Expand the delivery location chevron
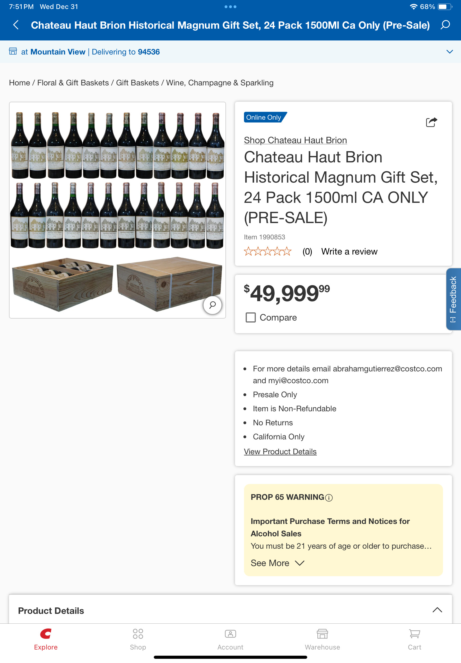The image size is (461, 663). pyautogui.click(x=449, y=52)
